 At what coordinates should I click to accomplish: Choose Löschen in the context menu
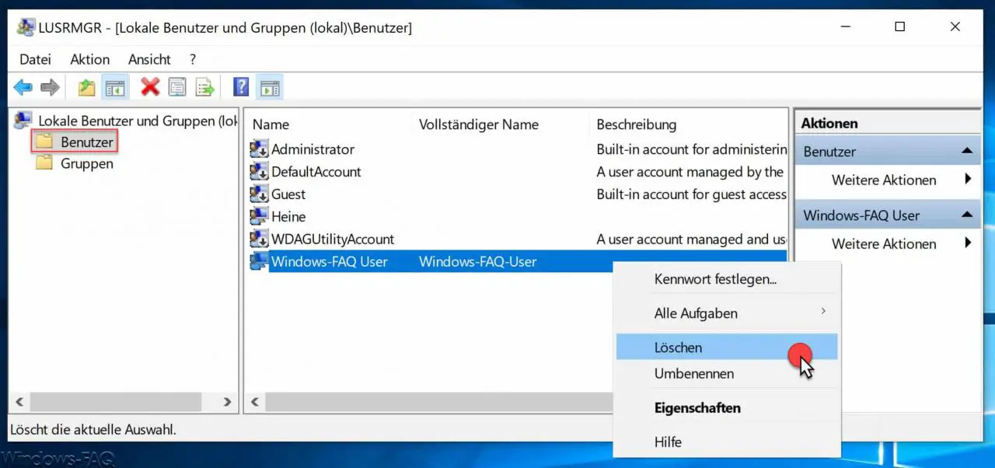pyautogui.click(x=727, y=348)
